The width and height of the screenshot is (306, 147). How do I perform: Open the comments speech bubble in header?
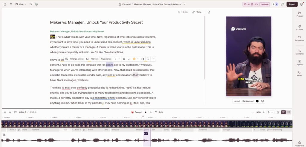[x=282, y=4]
